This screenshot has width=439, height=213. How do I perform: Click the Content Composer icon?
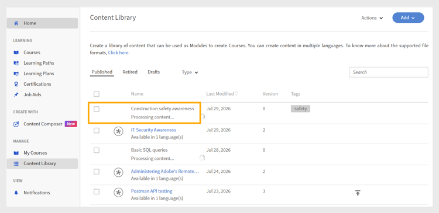click(x=16, y=124)
